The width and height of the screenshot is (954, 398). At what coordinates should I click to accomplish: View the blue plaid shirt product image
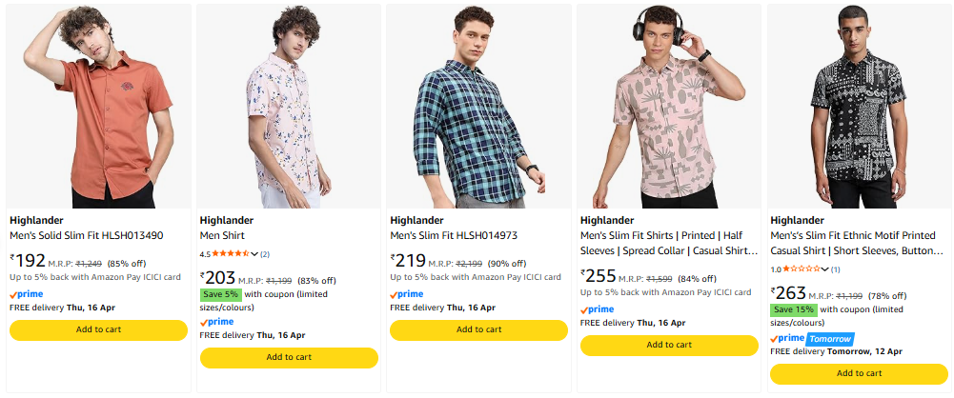click(478, 105)
